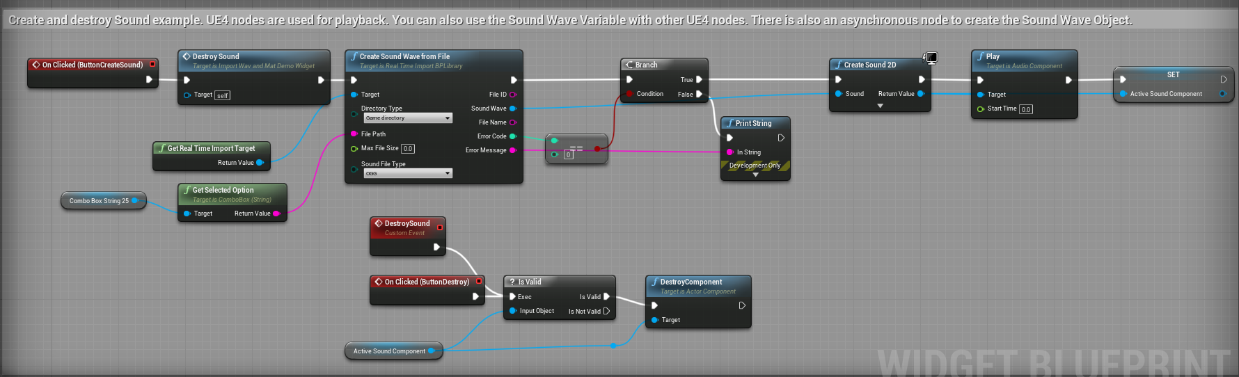The width and height of the screenshot is (1239, 377).
Task: Click the Branch node's Condition pin
Action: click(629, 94)
